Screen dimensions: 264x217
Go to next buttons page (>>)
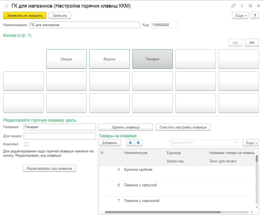click(252, 43)
